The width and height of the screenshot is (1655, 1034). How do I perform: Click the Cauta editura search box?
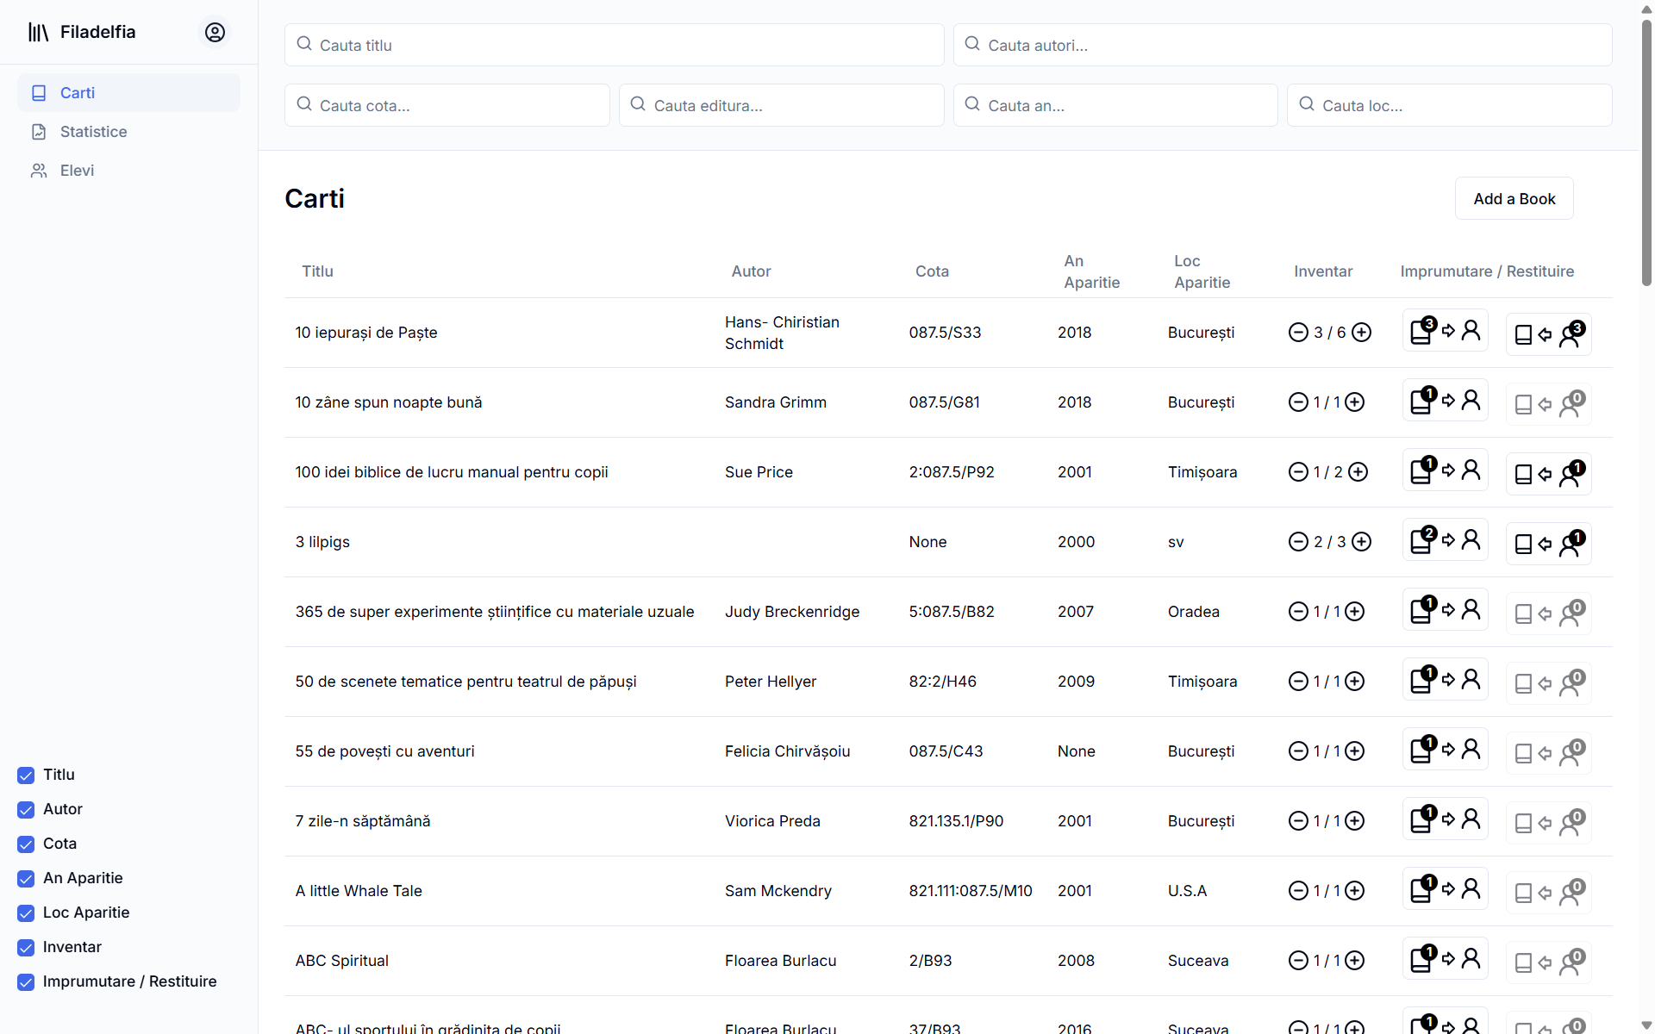(781, 106)
